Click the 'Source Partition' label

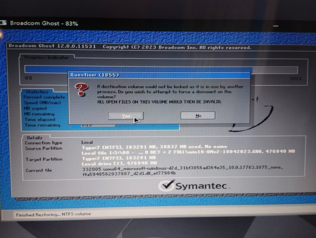(x=44, y=148)
